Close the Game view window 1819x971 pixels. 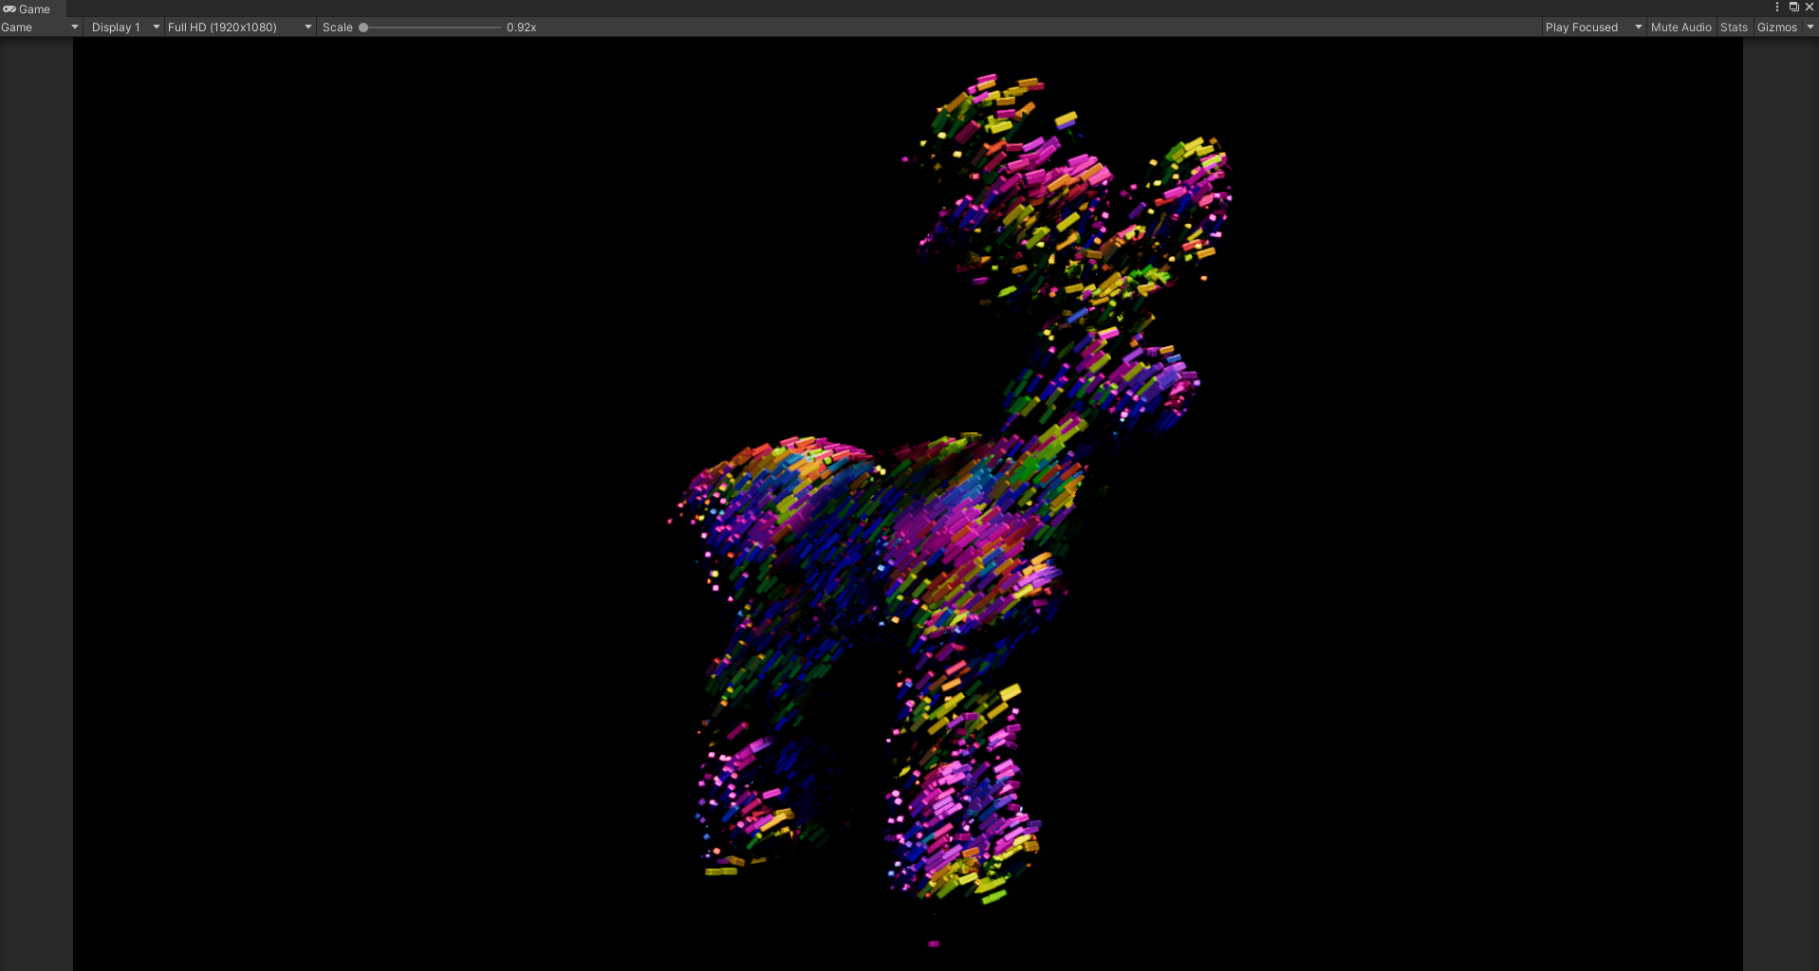pos(1810,7)
